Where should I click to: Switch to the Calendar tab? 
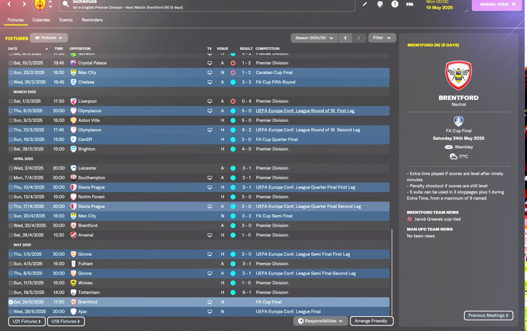(x=41, y=20)
